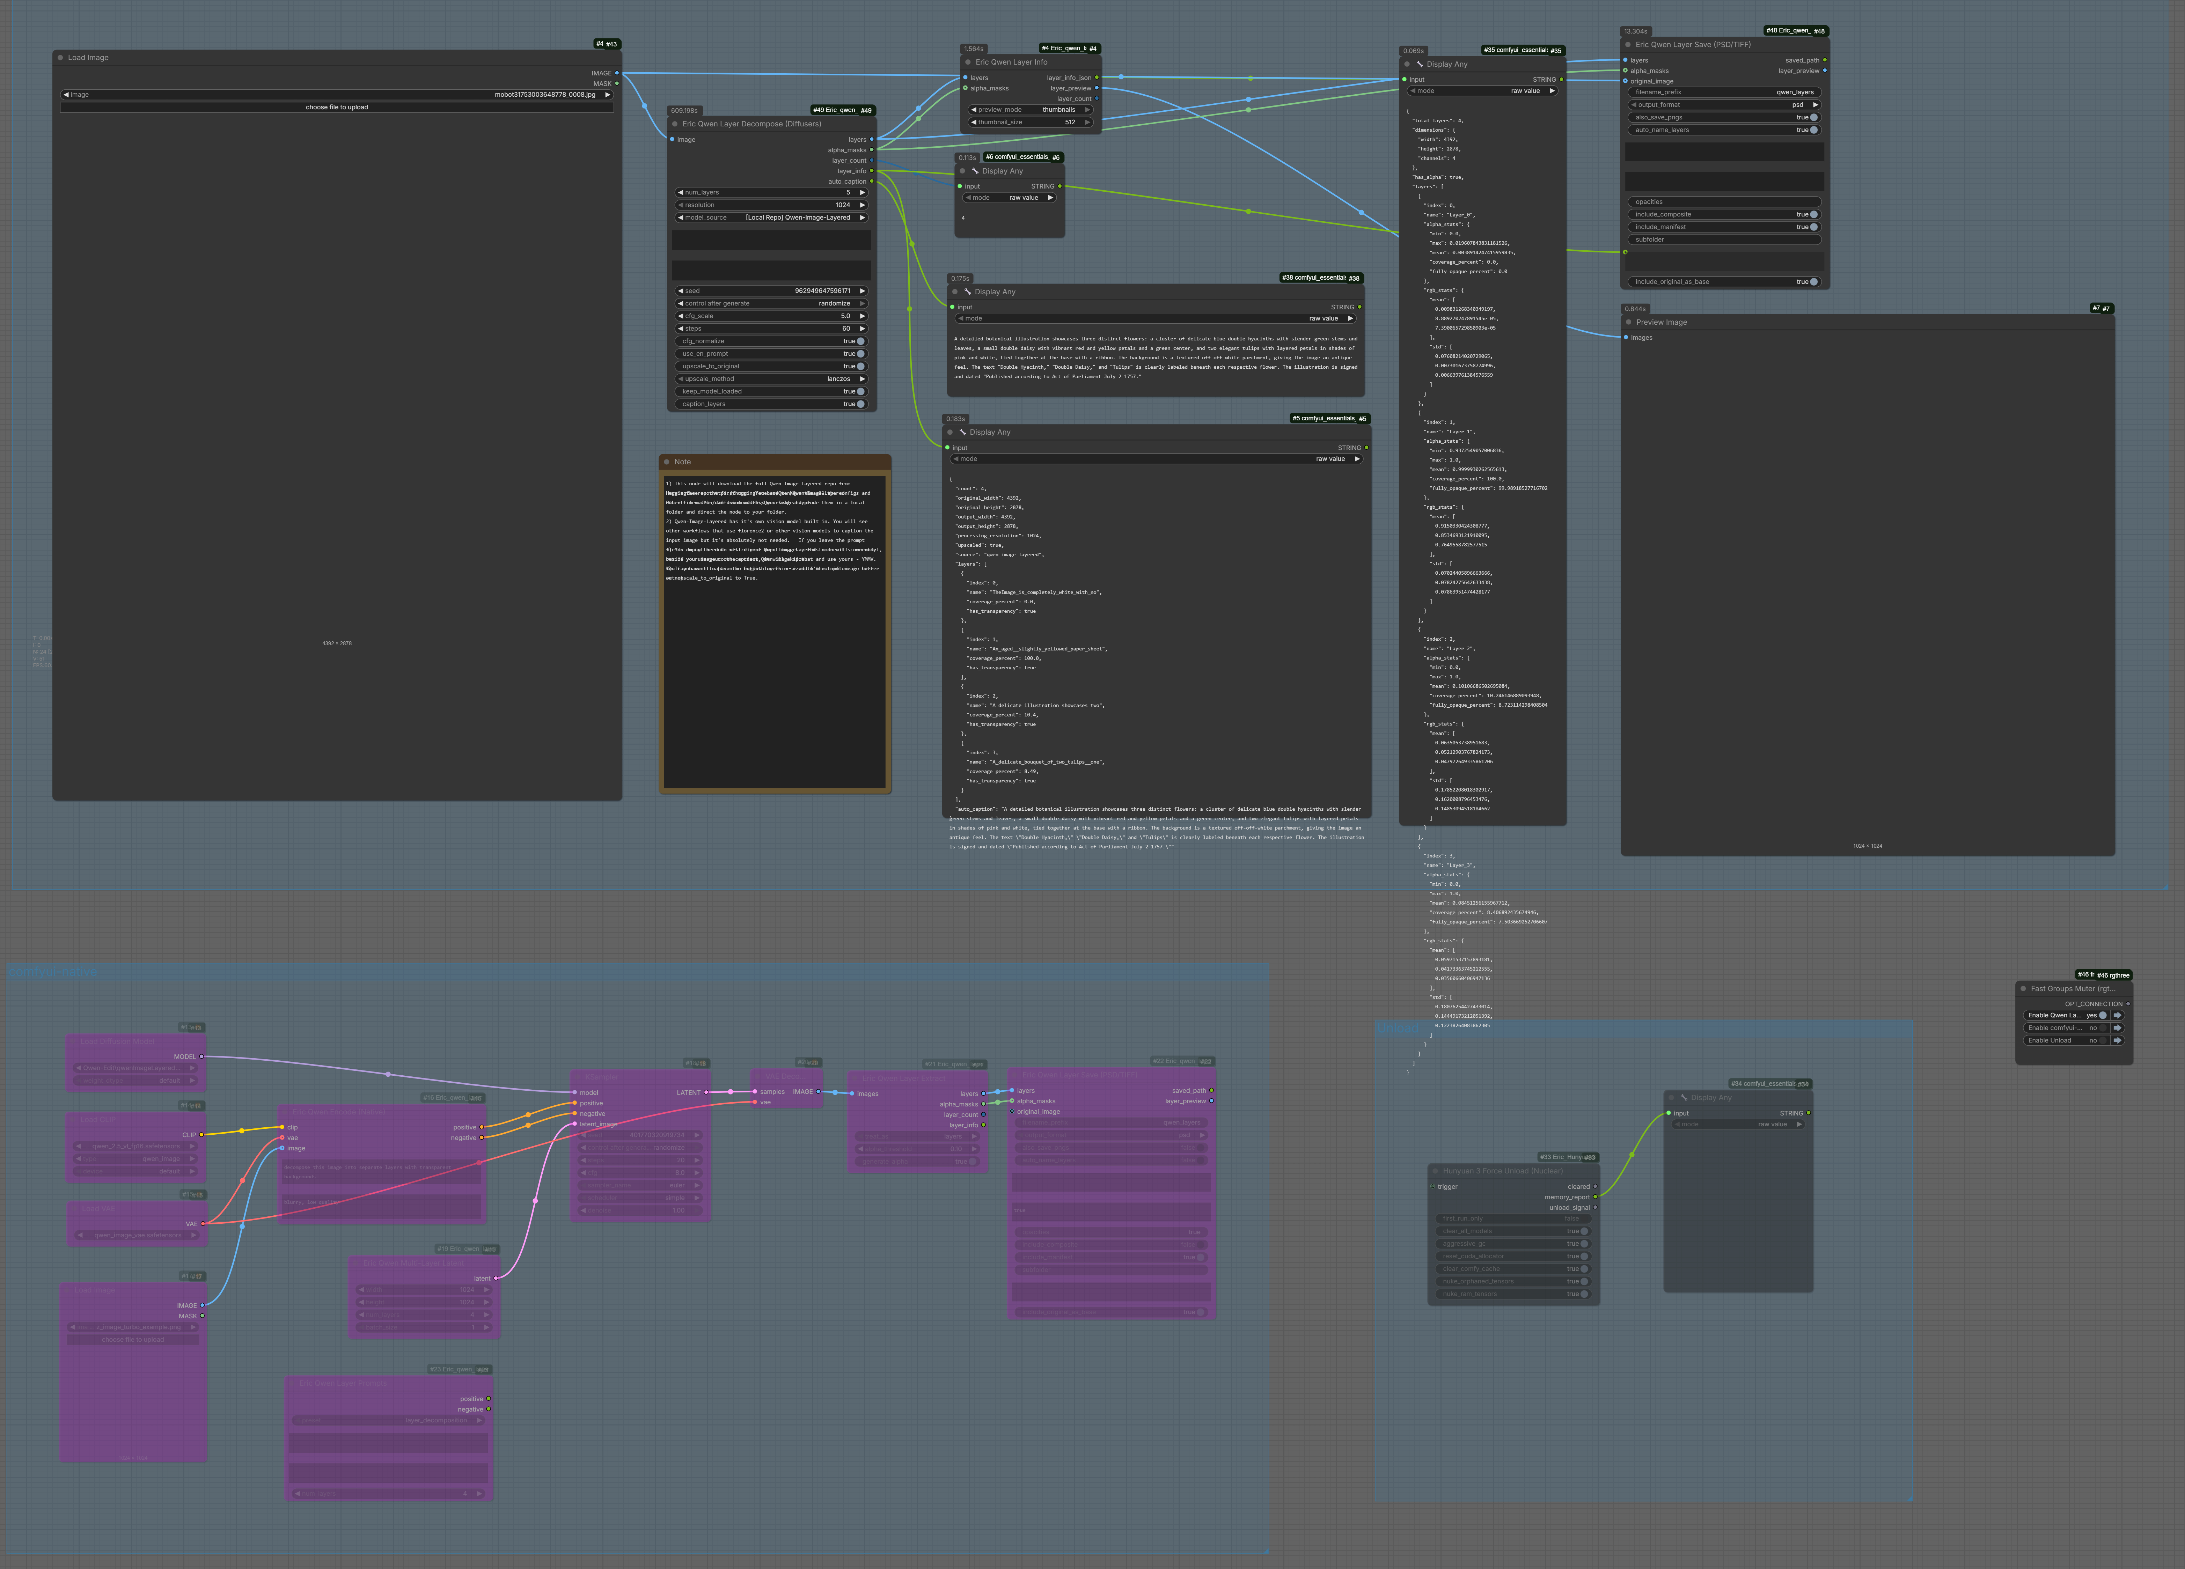Increase cfg_scale with right arrow
This screenshot has height=1569, width=2185.
862,316
